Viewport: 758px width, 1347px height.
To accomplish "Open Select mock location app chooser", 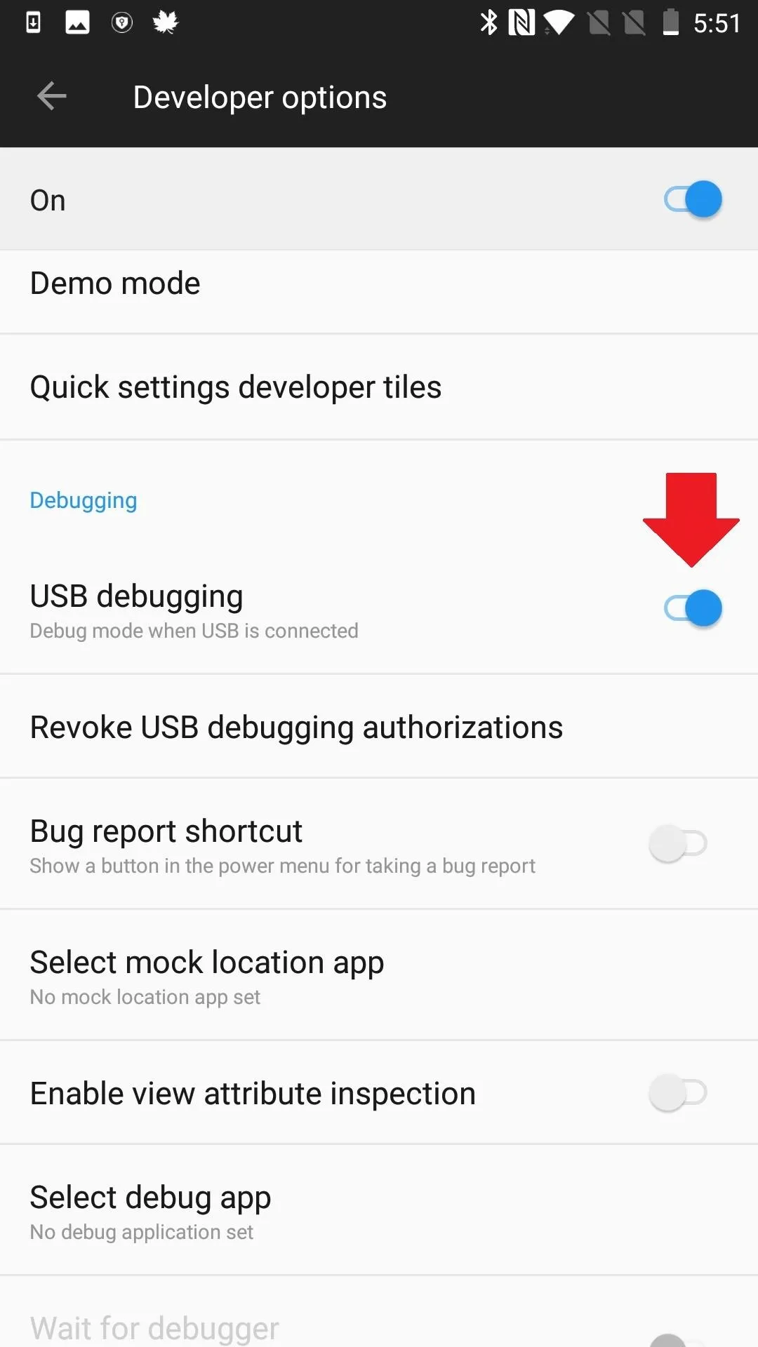I will tap(379, 976).
